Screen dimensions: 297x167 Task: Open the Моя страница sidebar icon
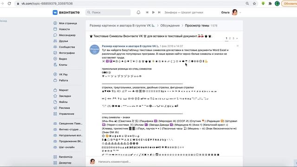click(x=55, y=23)
